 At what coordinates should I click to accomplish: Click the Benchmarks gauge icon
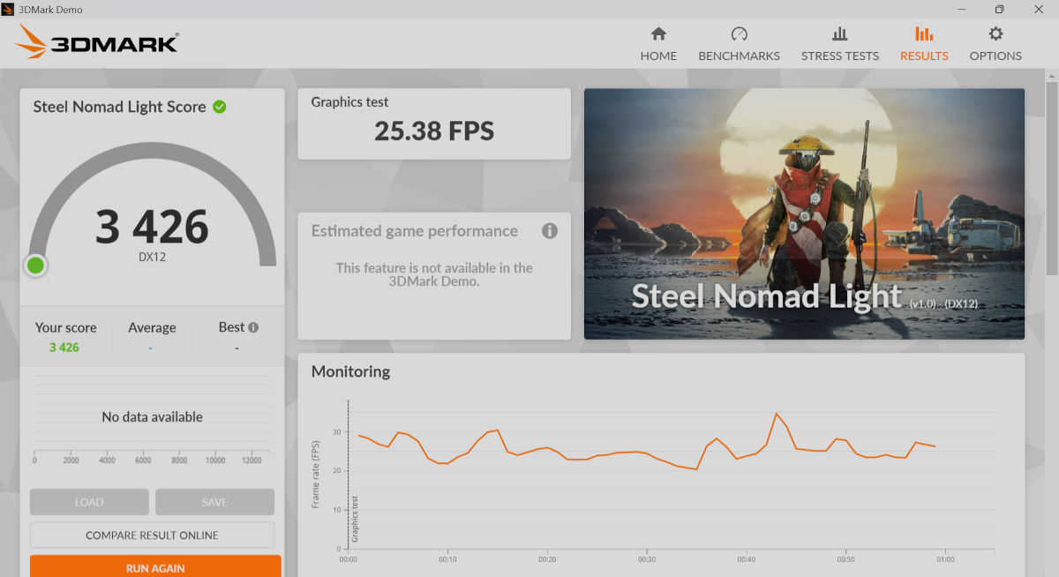(740, 34)
